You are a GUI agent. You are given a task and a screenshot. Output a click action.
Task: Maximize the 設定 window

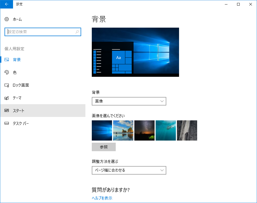click(238, 4)
